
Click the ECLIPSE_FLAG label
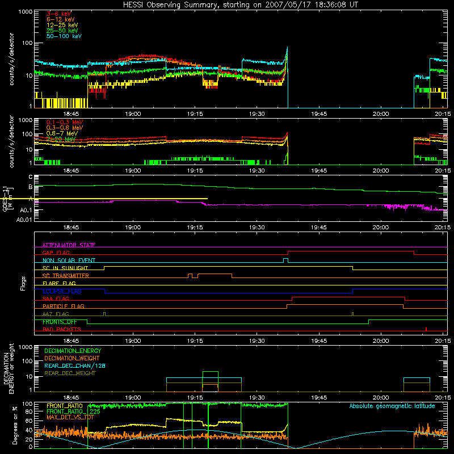coord(62,291)
